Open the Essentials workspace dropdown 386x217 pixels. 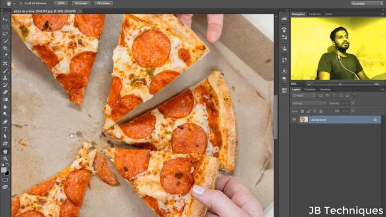point(367,4)
